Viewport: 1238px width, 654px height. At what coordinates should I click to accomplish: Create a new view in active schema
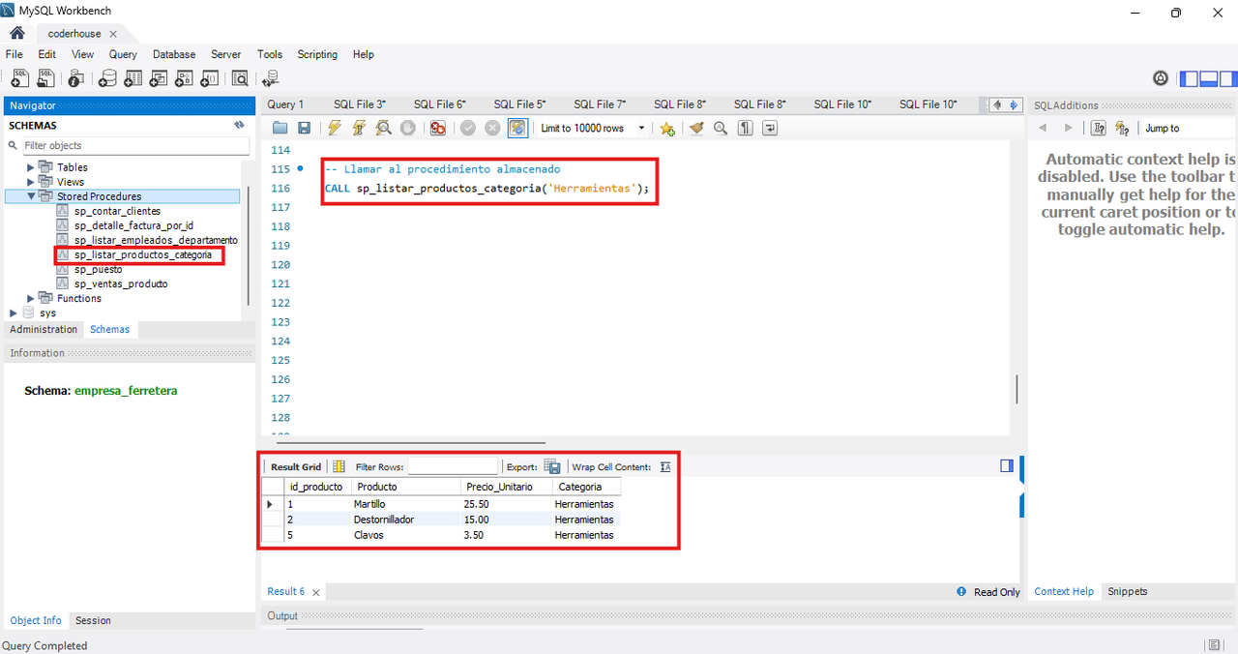(159, 78)
